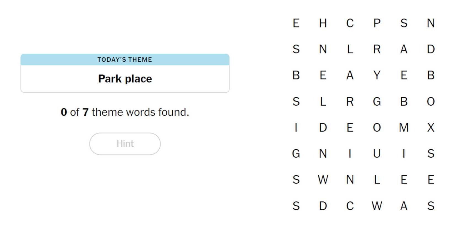Tap the L in the seventh row
Image resolution: width=455 pixels, height=227 pixels.
[377, 180]
